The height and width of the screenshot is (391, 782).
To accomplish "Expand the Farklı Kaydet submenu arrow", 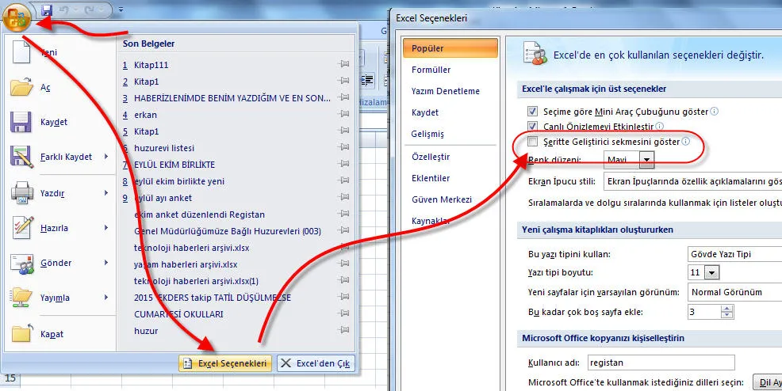I will click(106, 158).
